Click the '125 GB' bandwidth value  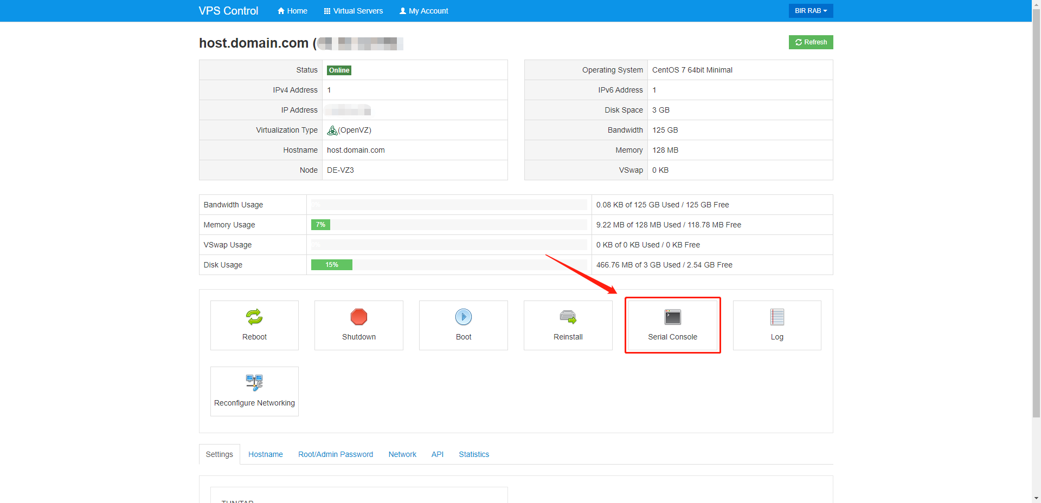click(665, 130)
